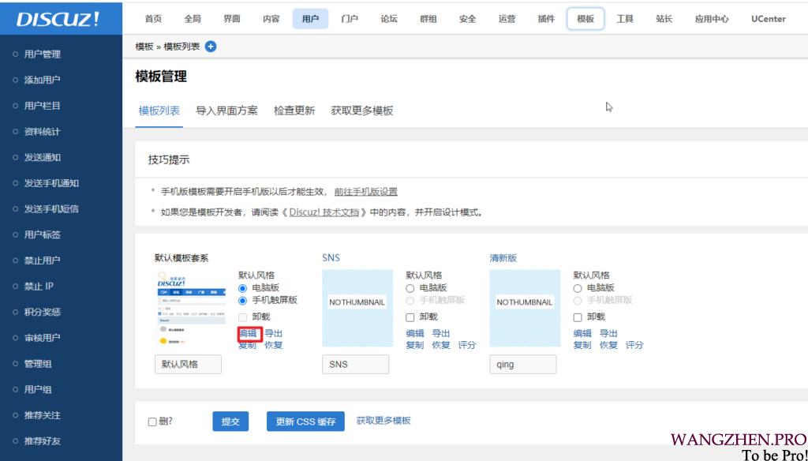
Task: Switch to the 检查更新 tab
Action: (294, 111)
